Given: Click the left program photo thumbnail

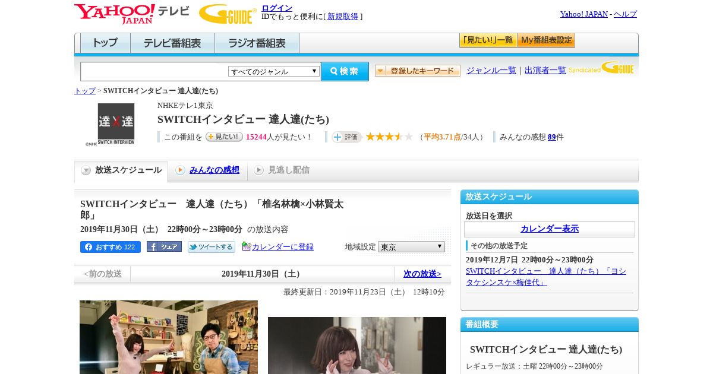Looking at the screenshot, I should [169, 337].
